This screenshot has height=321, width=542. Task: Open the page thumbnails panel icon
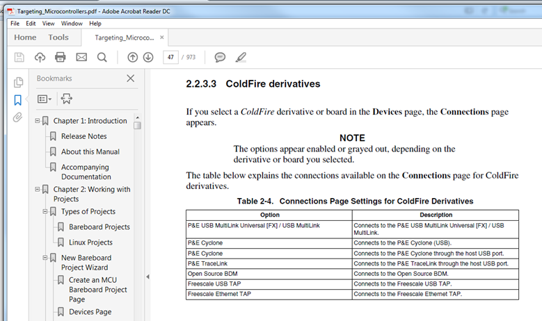[x=18, y=82]
